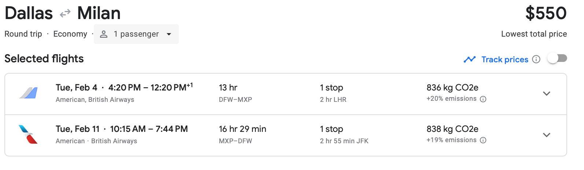Click the 2 hr 55 min JFK layover label

344,141
